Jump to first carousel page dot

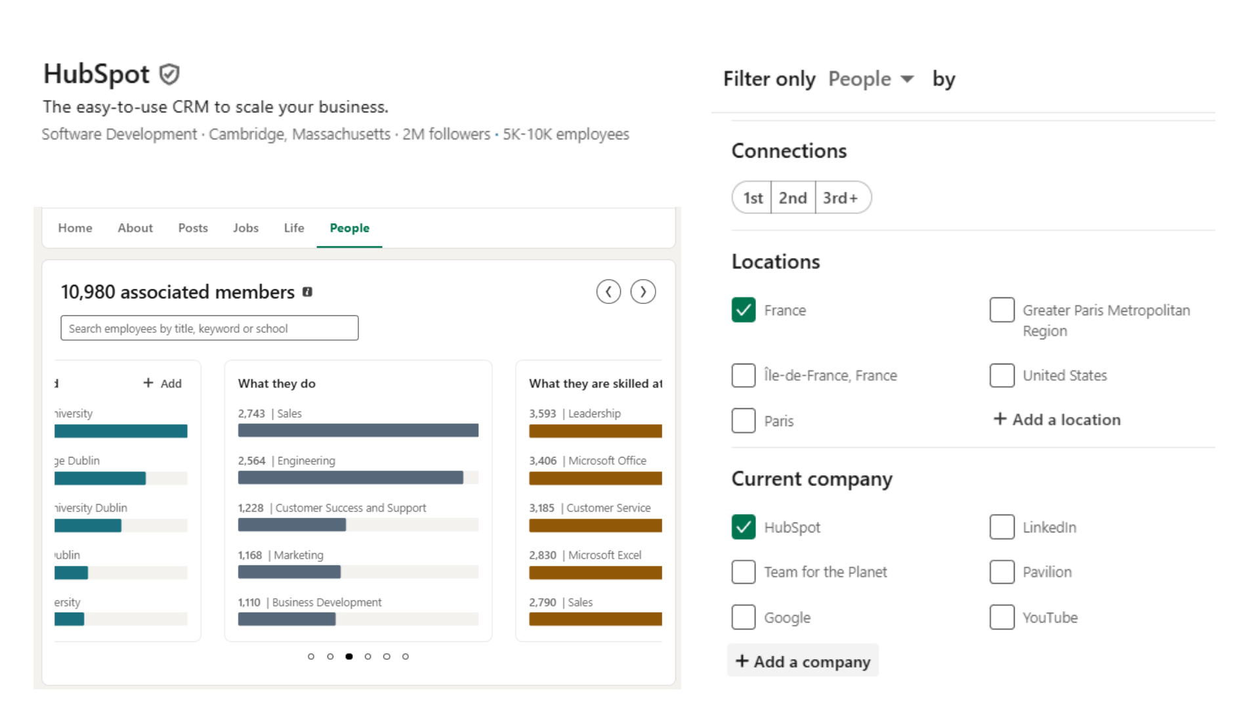pos(311,656)
